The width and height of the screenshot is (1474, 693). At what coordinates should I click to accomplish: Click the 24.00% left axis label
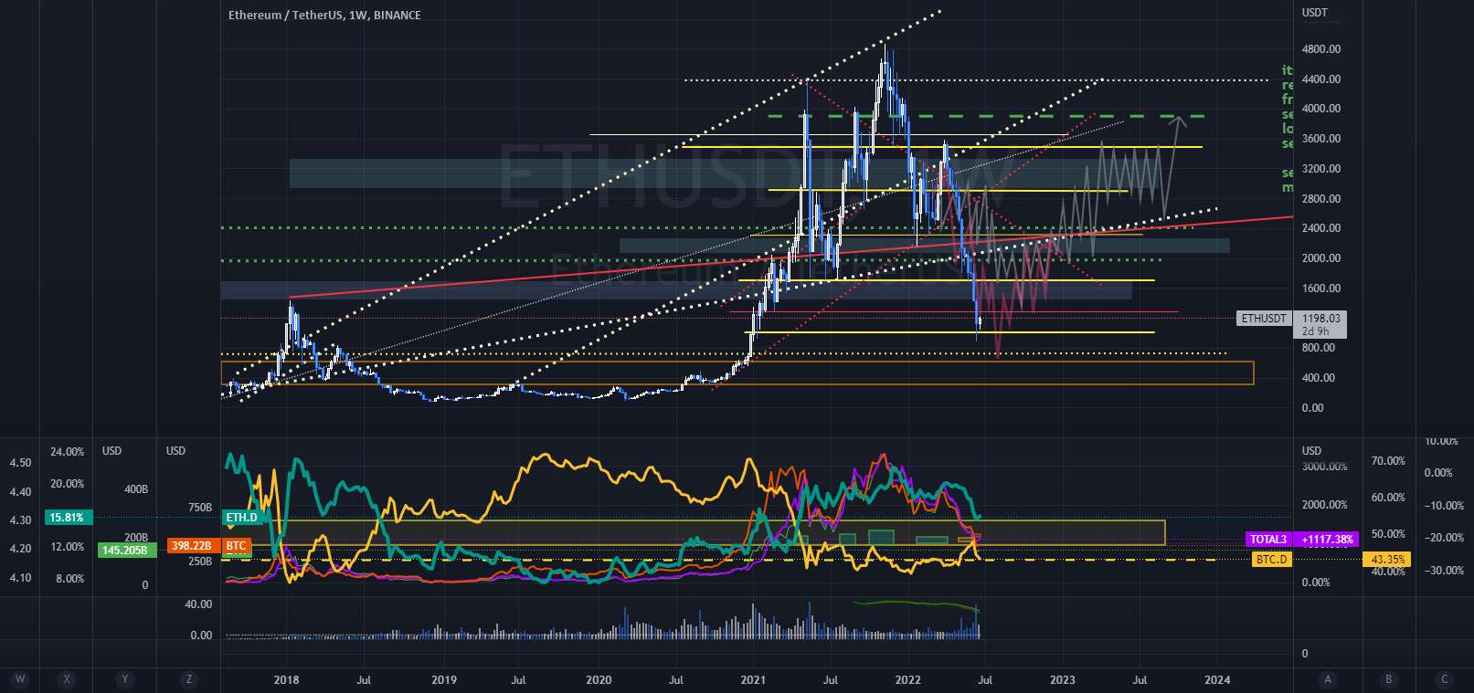68,452
